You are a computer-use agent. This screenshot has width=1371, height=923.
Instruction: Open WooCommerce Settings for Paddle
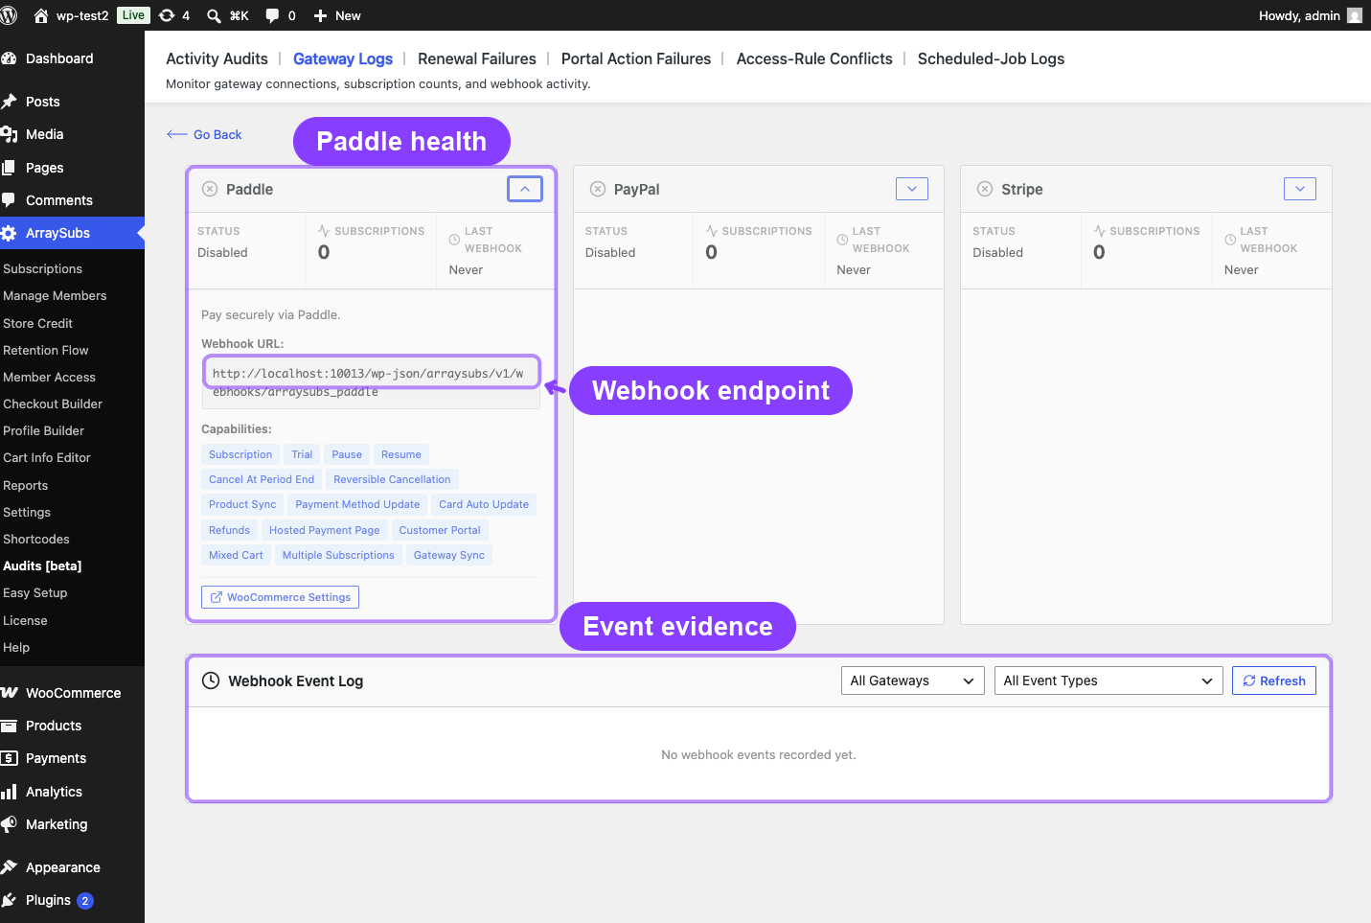(280, 597)
